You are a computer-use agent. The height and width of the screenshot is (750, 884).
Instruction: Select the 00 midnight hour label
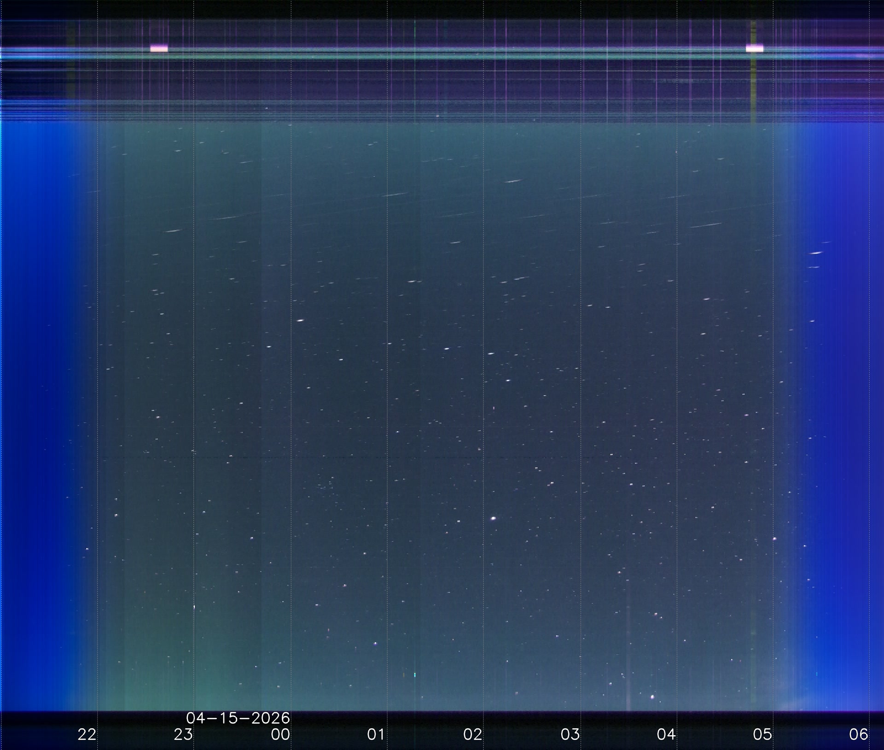[x=280, y=734]
